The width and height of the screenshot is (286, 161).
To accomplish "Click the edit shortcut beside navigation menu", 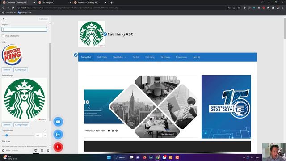I will 76,55.
